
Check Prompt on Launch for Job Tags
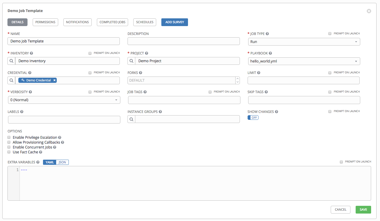(x=210, y=92)
